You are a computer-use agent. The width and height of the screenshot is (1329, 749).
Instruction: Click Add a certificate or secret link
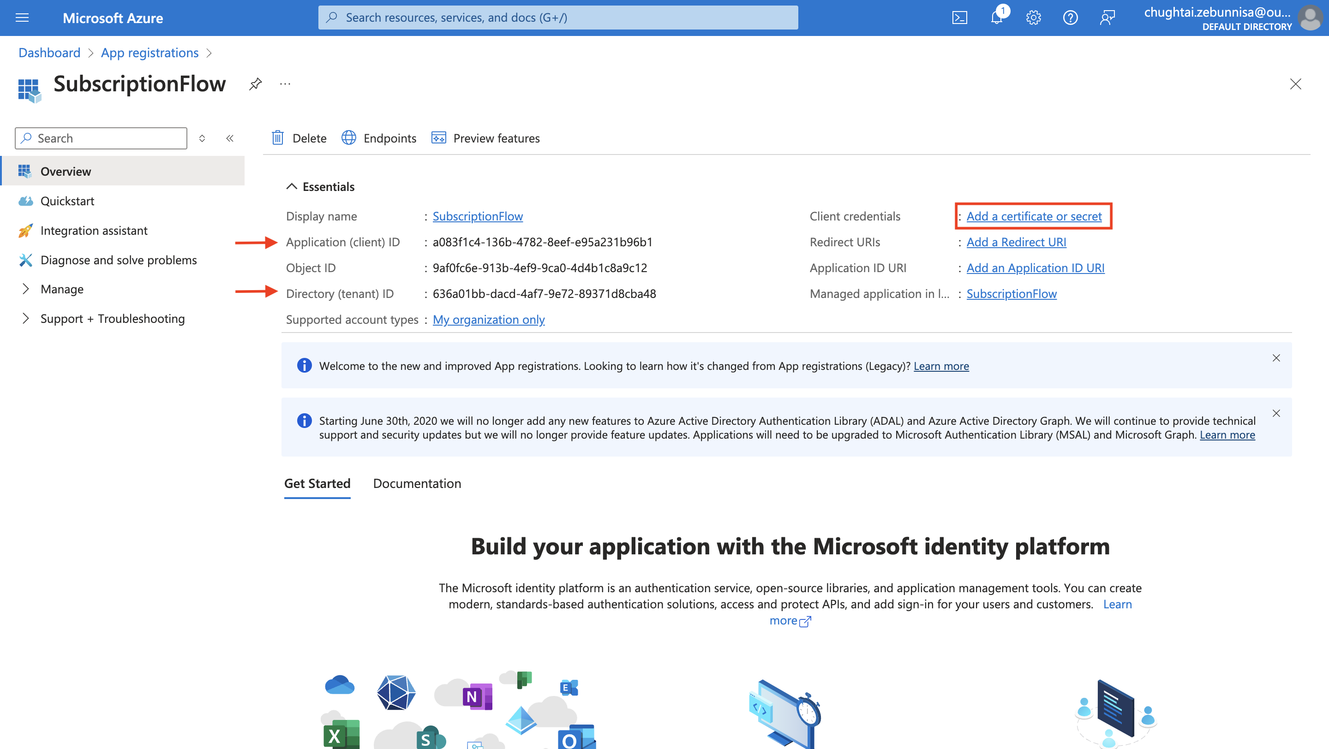tap(1034, 216)
